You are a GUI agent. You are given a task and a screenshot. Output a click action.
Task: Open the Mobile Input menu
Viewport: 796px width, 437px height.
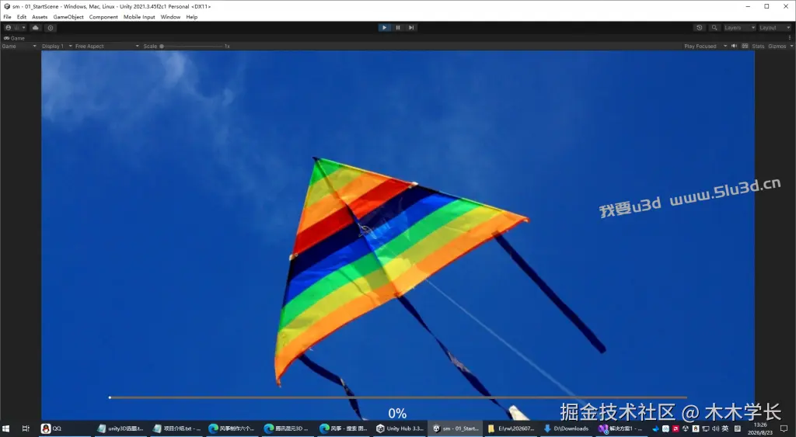coord(139,17)
